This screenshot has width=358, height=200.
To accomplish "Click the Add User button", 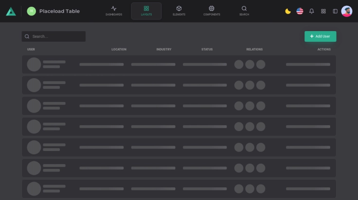I will [320, 36].
